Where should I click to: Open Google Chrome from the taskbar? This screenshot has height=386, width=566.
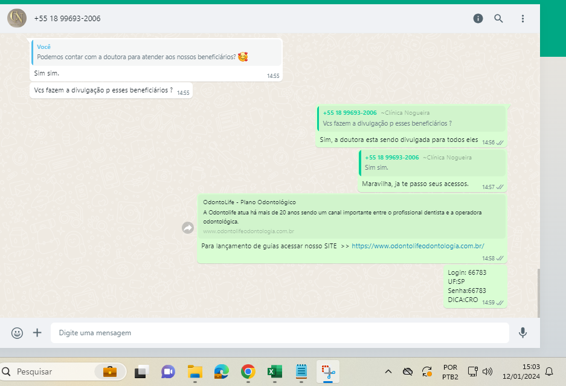[248, 371]
